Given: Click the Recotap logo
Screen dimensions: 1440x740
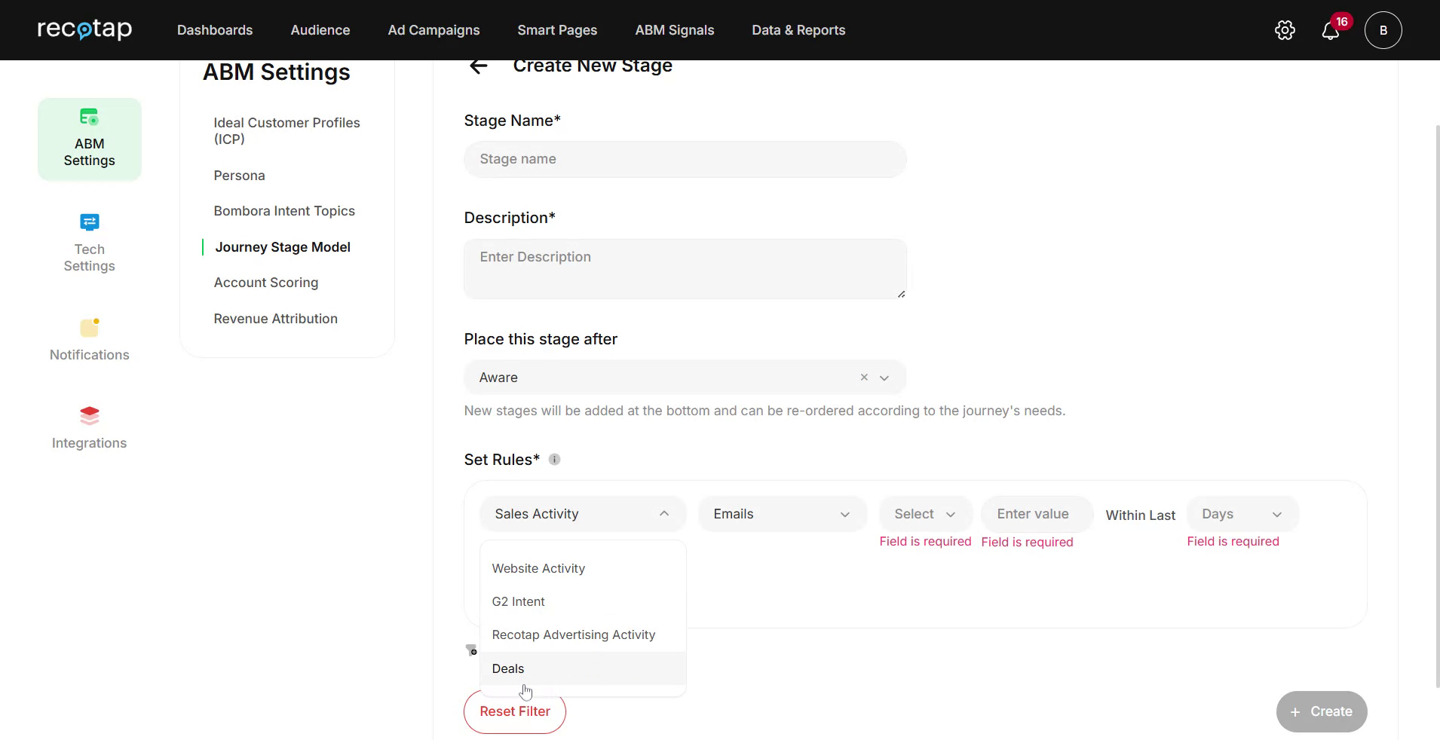Looking at the screenshot, I should [84, 29].
